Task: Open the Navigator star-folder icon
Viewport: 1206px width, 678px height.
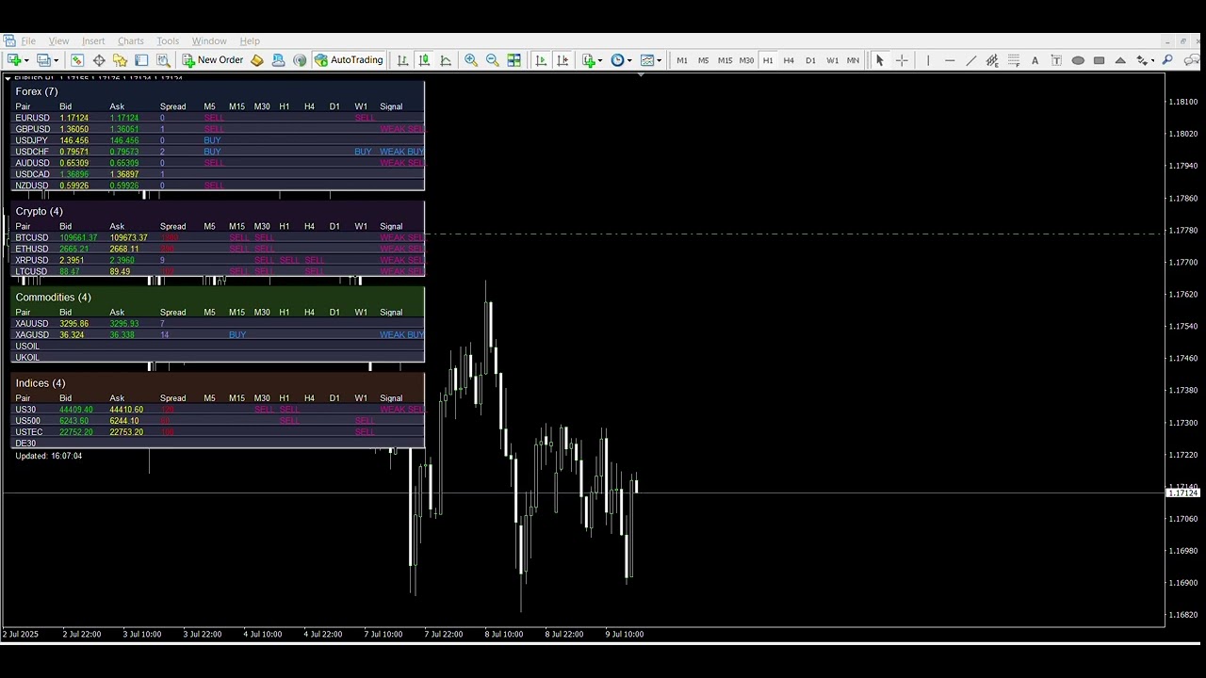Action: [120, 60]
